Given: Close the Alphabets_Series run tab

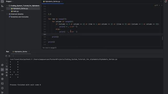Looking at the screenshot, I should 29,52.
